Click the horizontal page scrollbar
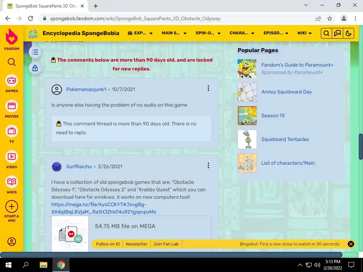This screenshot has width=363, height=272. (171, 255)
